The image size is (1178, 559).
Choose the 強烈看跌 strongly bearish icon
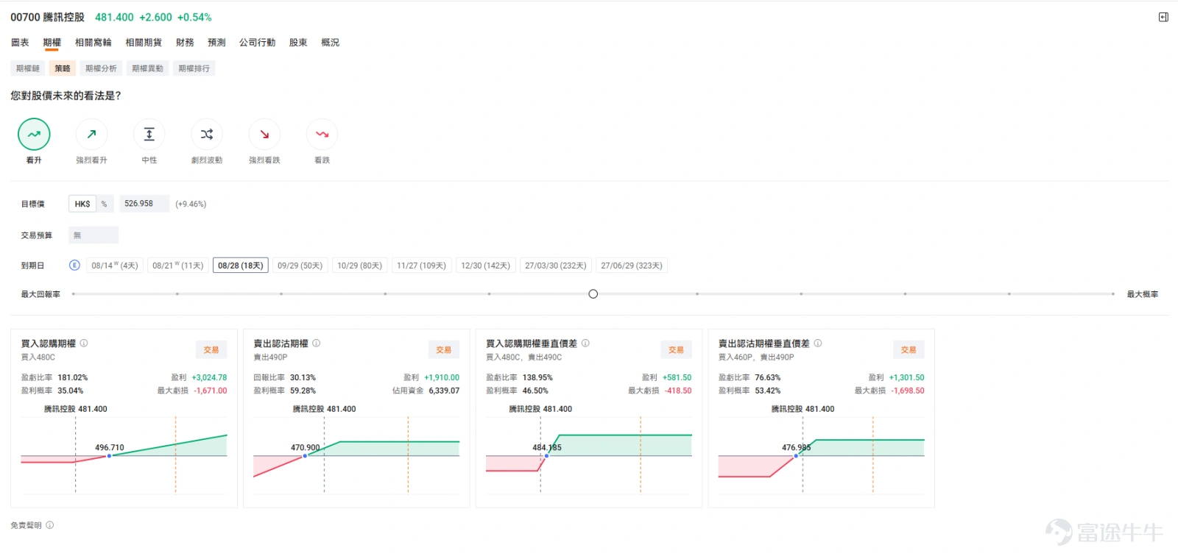[x=264, y=135]
